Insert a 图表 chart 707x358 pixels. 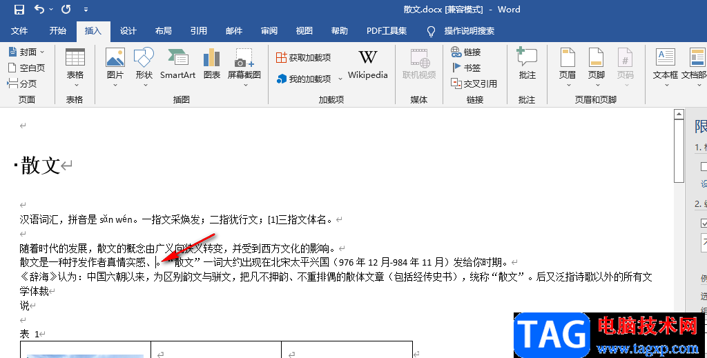click(212, 64)
